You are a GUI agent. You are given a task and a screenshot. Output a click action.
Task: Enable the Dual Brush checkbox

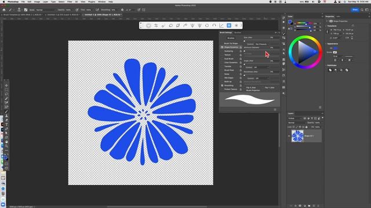point(222,59)
